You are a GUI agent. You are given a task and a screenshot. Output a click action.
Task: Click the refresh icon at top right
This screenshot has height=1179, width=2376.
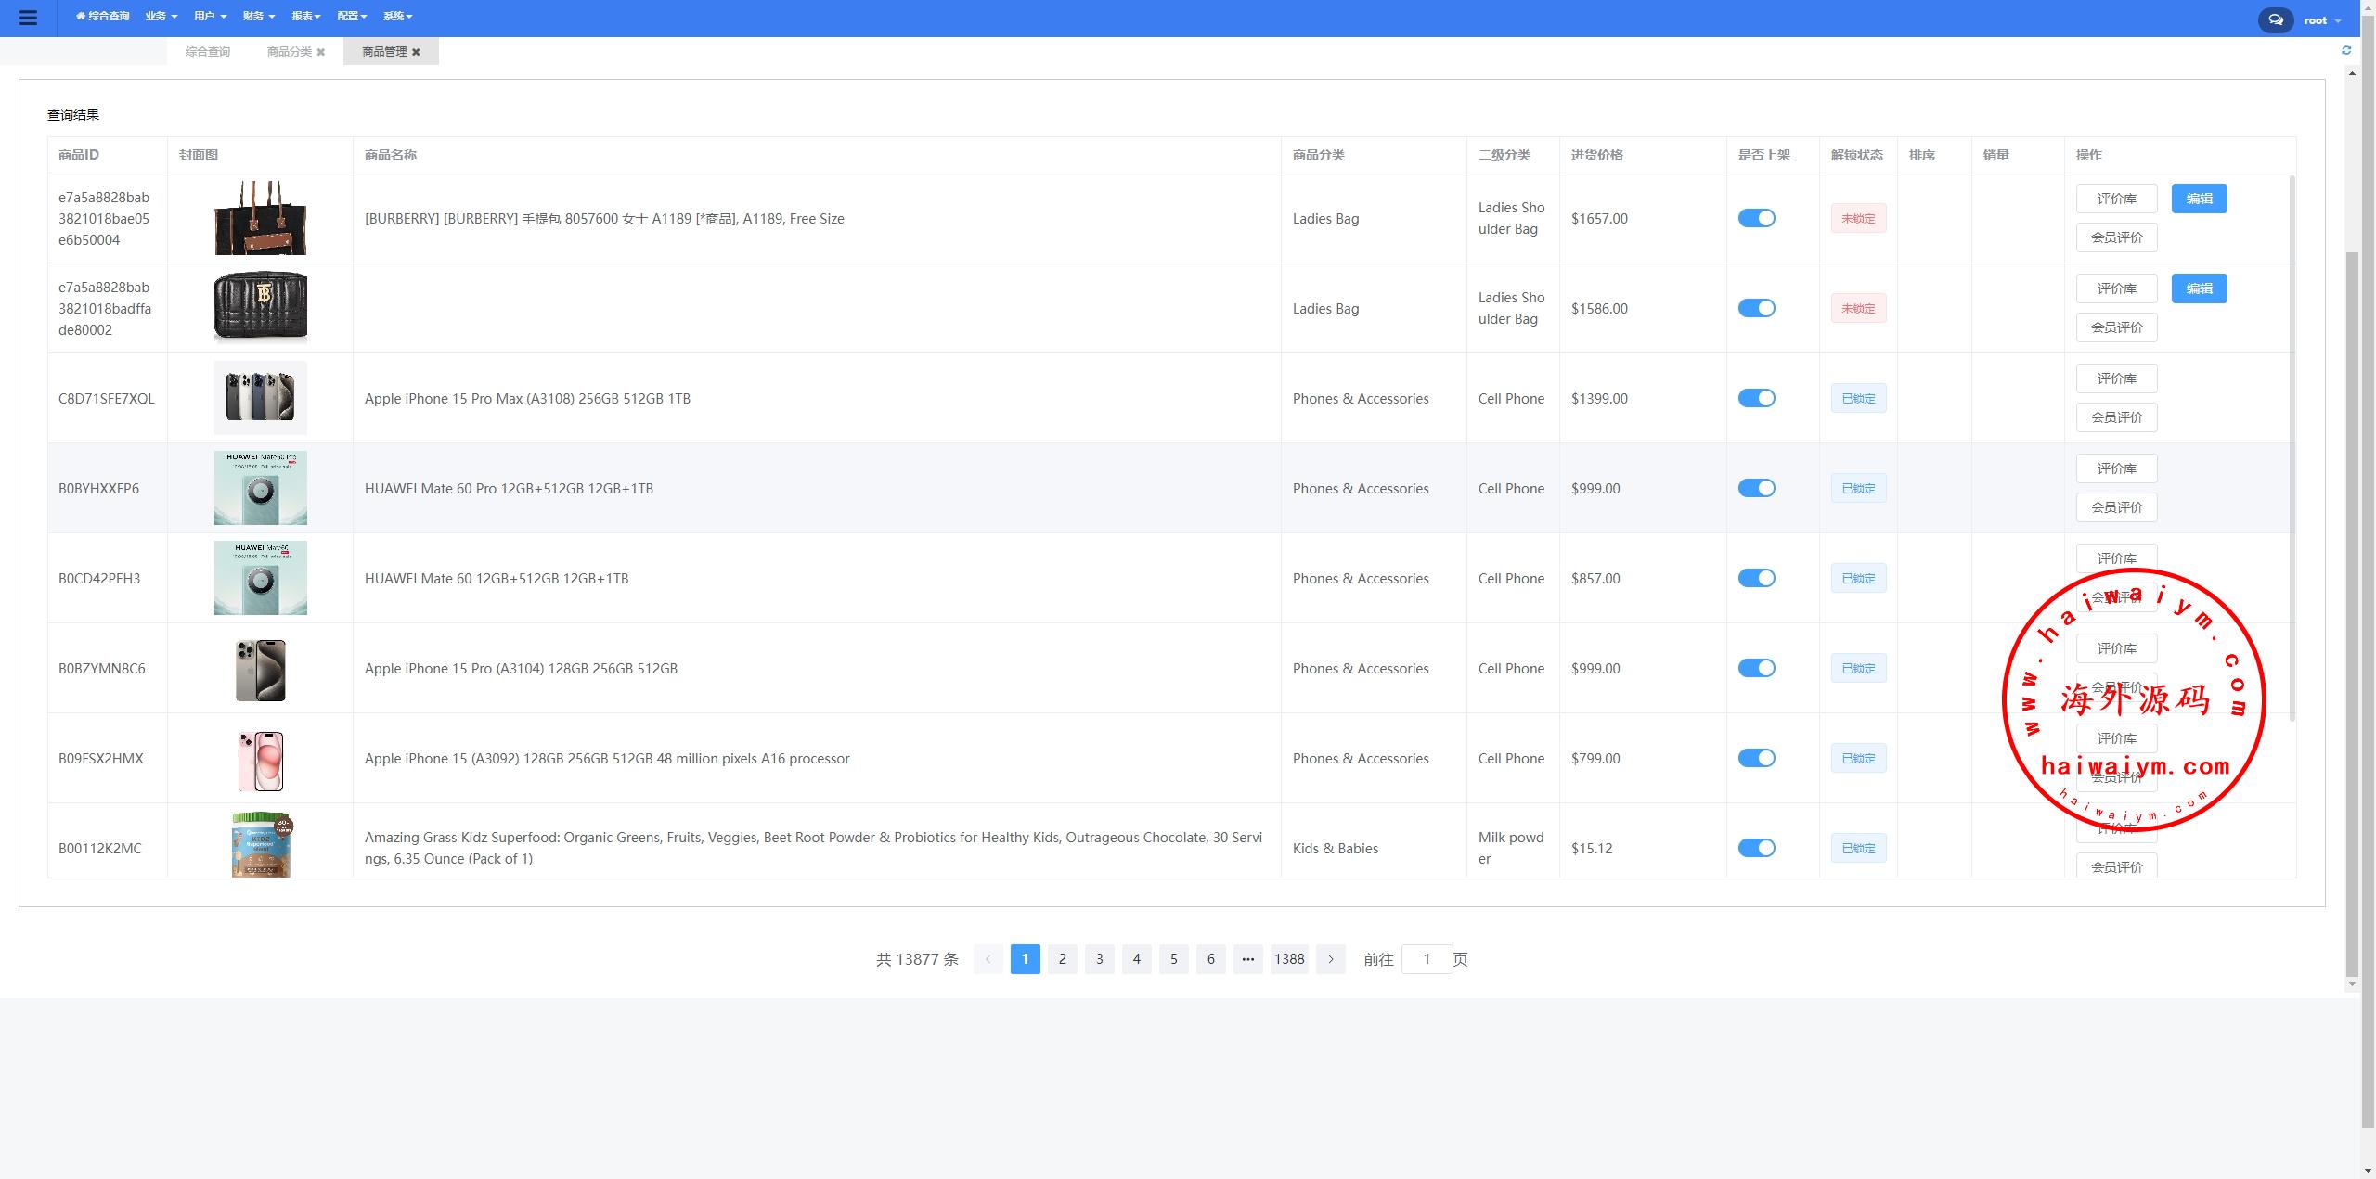(2346, 50)
